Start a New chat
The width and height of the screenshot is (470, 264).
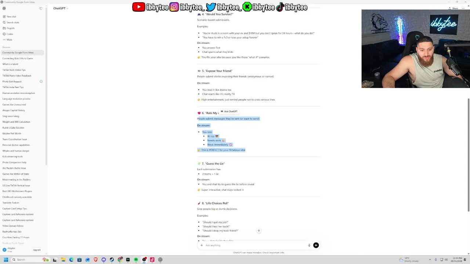[x=9, y=16]
